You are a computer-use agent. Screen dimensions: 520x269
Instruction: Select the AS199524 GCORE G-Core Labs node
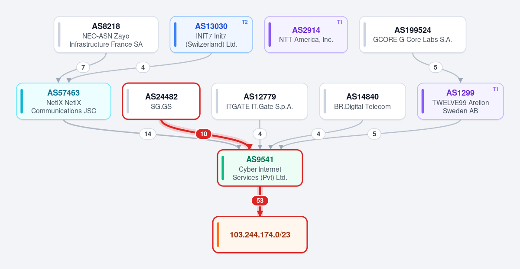coord(413,35)
